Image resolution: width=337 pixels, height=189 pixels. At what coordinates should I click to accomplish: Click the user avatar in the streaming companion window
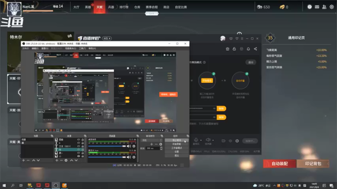point(223,38)
